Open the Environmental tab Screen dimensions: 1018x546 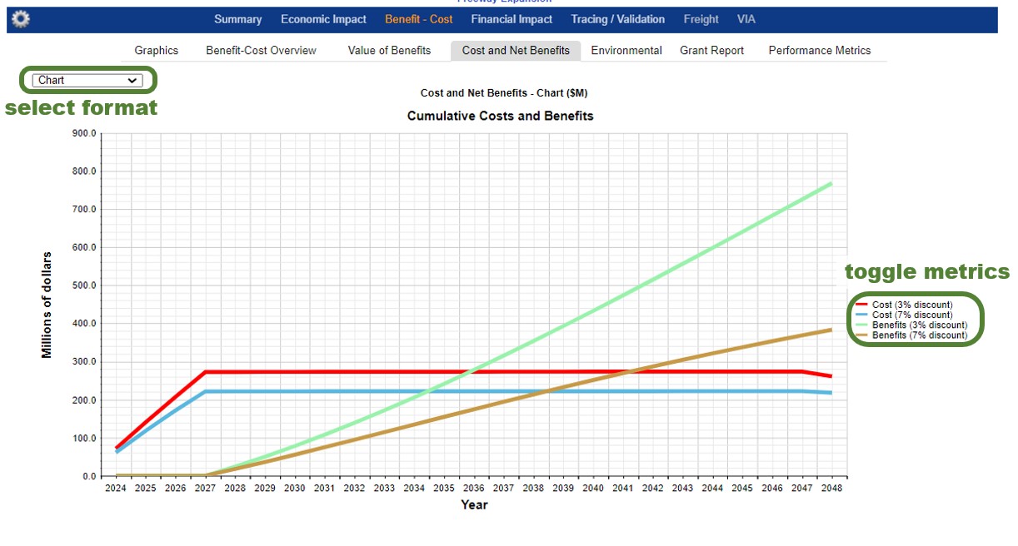coord(626,51)
